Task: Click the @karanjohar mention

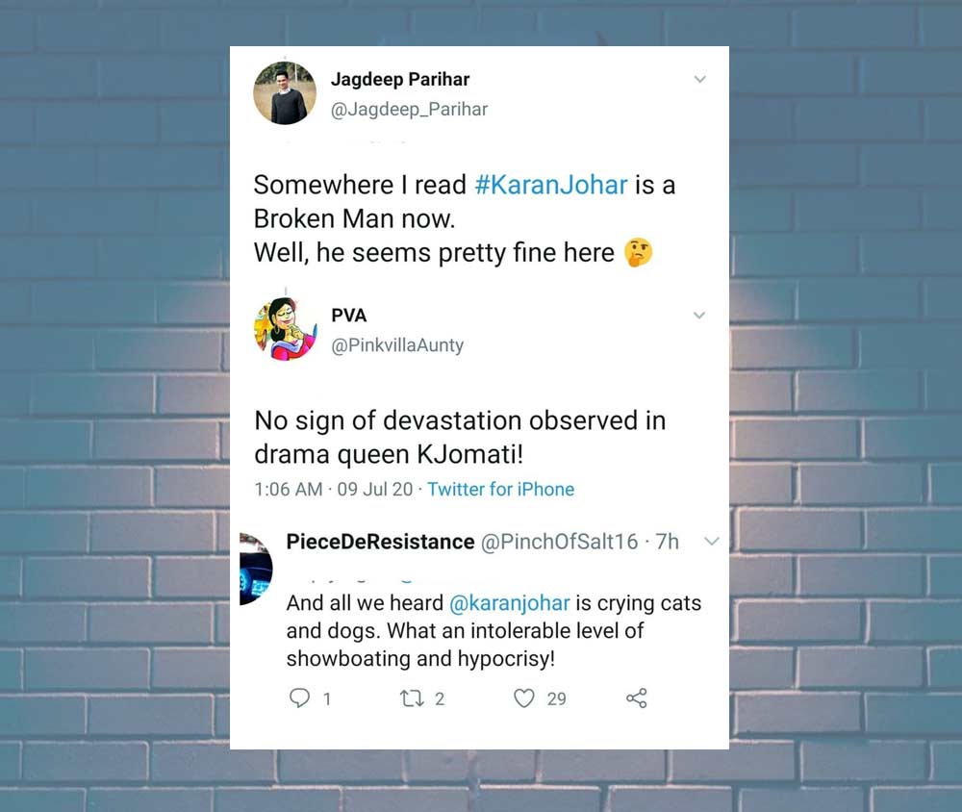Action: [510, 603]
